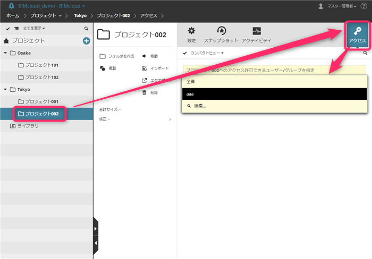Click the tree list view icon
The height and width of the screenshot is (259, 372).
pos(16,29)
